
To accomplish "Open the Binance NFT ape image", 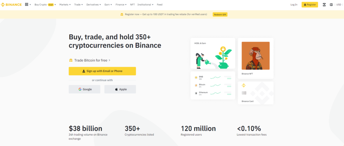I will coord(256,56).
